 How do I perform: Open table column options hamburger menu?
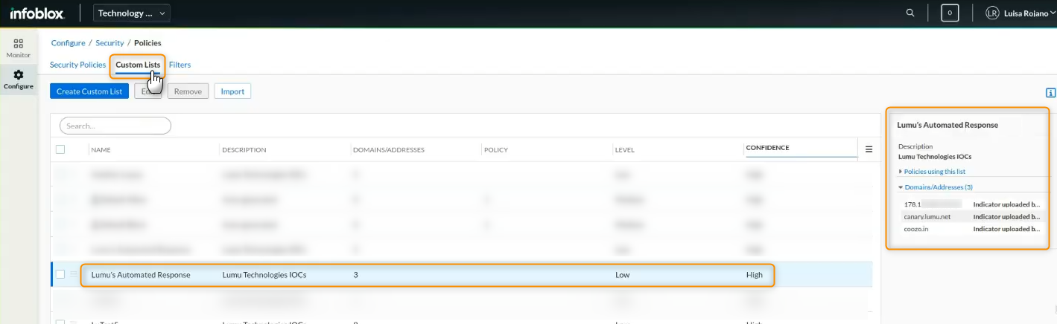(x=869, y=149)
